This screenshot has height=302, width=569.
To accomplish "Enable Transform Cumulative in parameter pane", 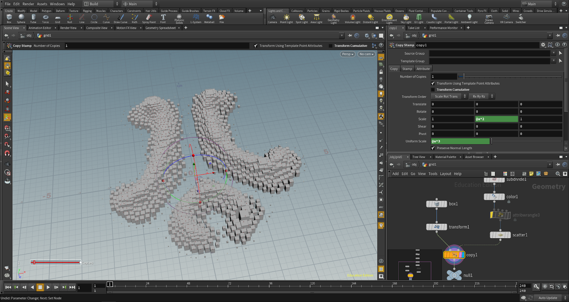I will click(433, 90).
